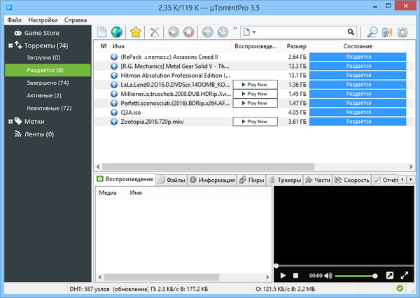Click the seeding icon beside Assassins Creed II

click(x=114, y=57)
